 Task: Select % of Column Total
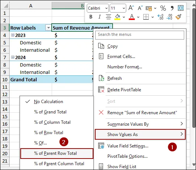tap(57, 122)
